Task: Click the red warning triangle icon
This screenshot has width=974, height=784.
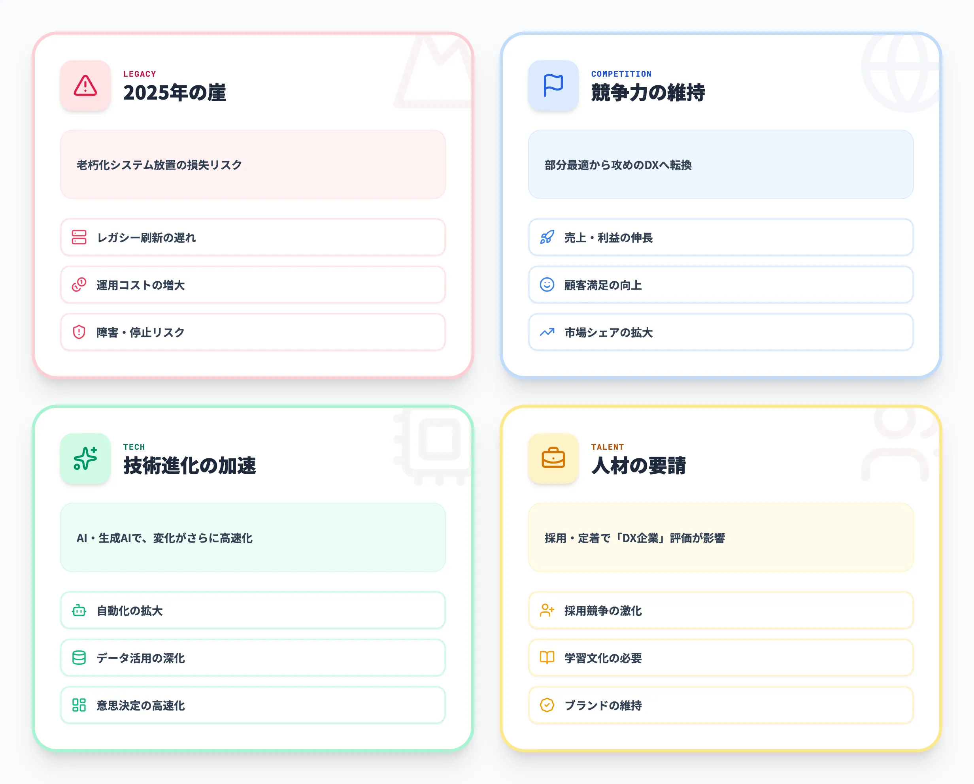Action: coord(85,86)
